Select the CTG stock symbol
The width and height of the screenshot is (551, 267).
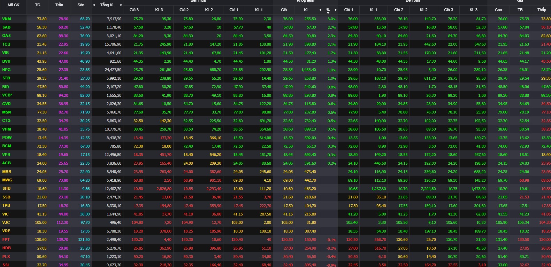coord(6,120)
